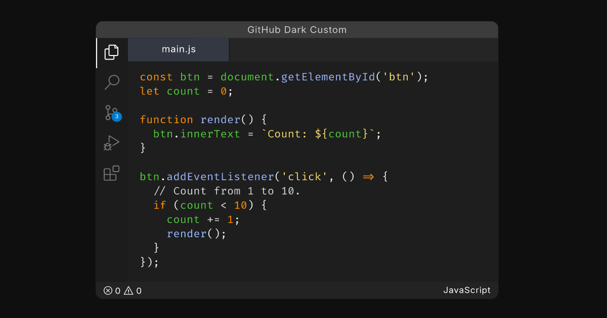Image resolution: width=607 pixels, height=318 pixels.
Task: Click the 'render();' call line
Action: 196,234
